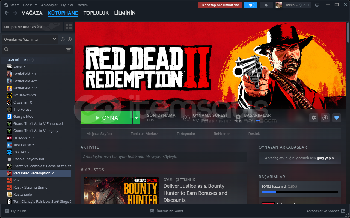Switch to the MAĞAZA tab
The image size is (350, 218).
tap(32, 13)
